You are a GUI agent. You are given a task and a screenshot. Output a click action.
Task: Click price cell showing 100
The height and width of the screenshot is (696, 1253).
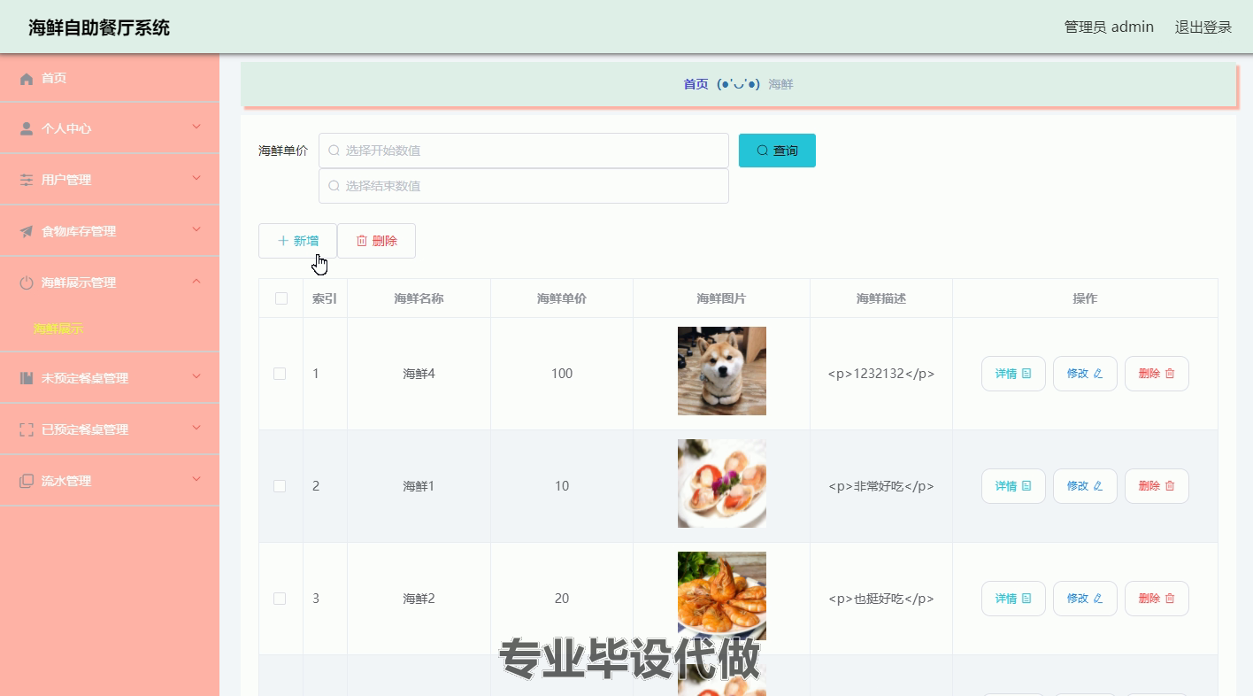(x=562, y=374)
